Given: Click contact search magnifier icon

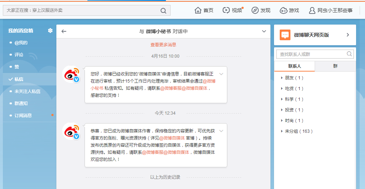Looking at the screenshot, I should (349, 54).
